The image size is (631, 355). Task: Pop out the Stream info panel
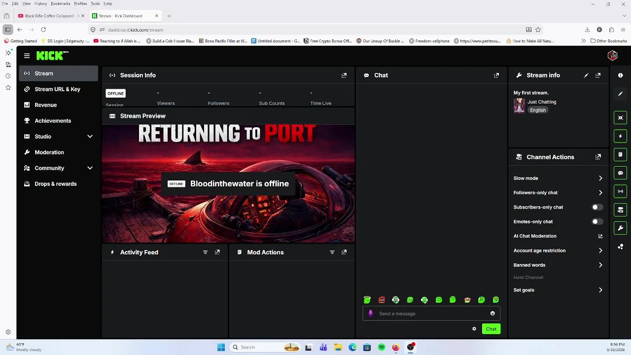click(x=598, y=75)
